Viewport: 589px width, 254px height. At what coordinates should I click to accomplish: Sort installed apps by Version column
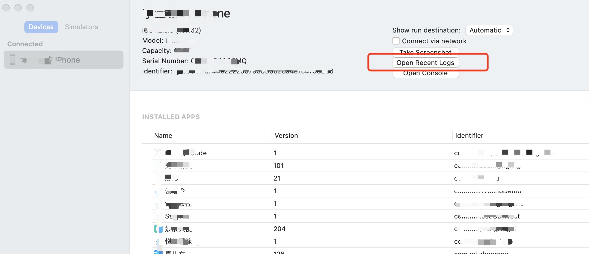(x=286, y=135)
